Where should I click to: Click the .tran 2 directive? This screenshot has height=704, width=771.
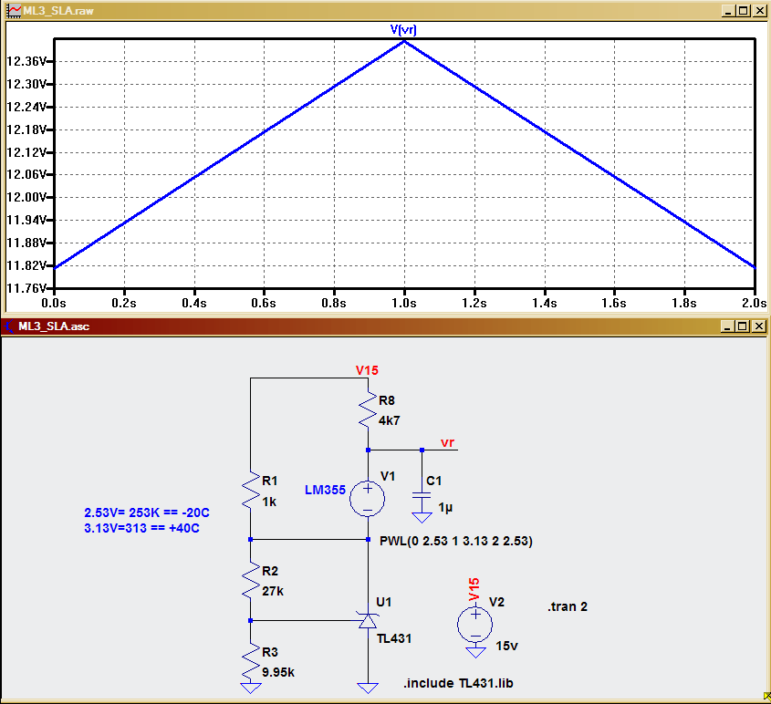pos(568,606)
